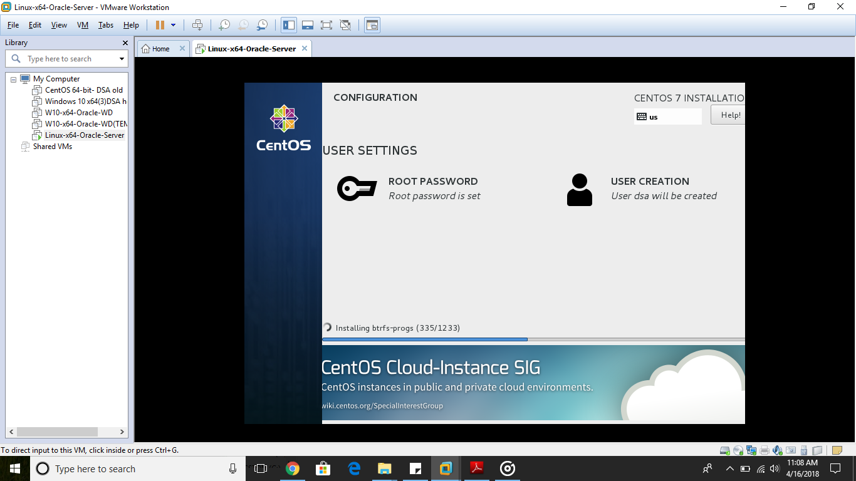Click the Windows taskbar search box
The width and height of the screenshot is (856, 481).
(138, 468)
